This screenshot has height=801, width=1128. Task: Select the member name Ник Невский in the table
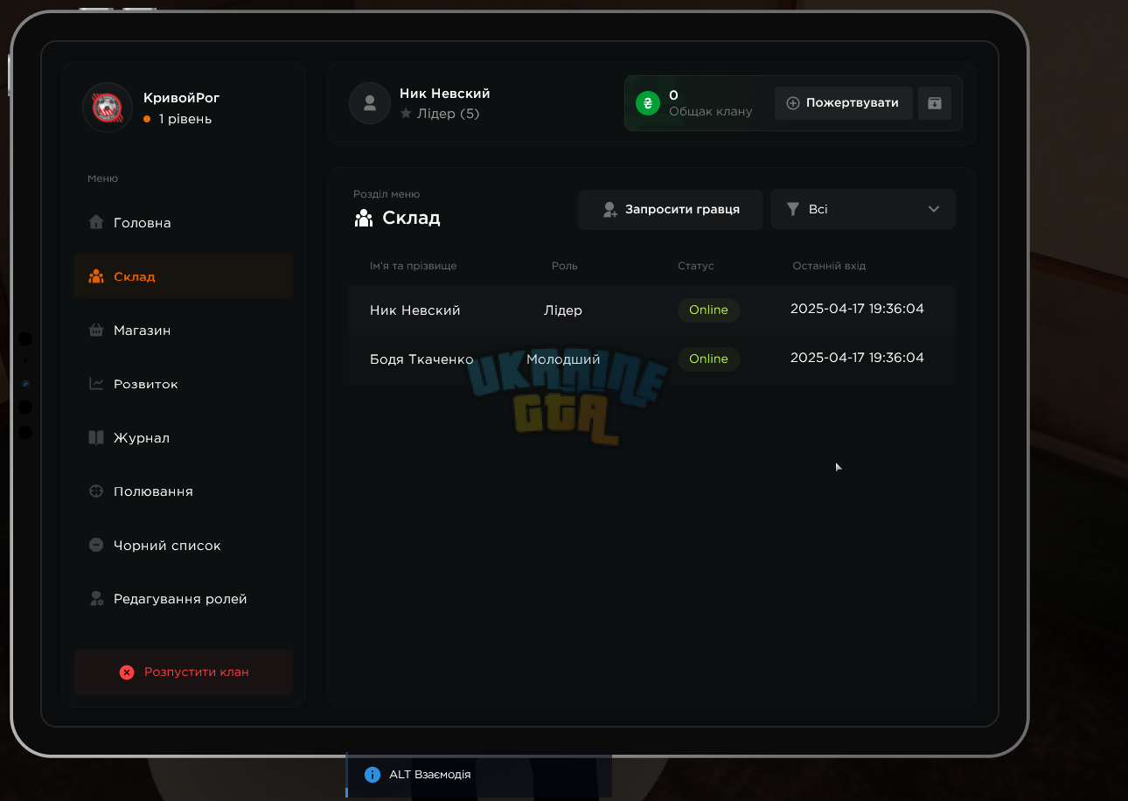(415, 310)
